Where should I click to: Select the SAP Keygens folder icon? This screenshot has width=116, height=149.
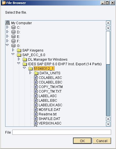(19, 50)
